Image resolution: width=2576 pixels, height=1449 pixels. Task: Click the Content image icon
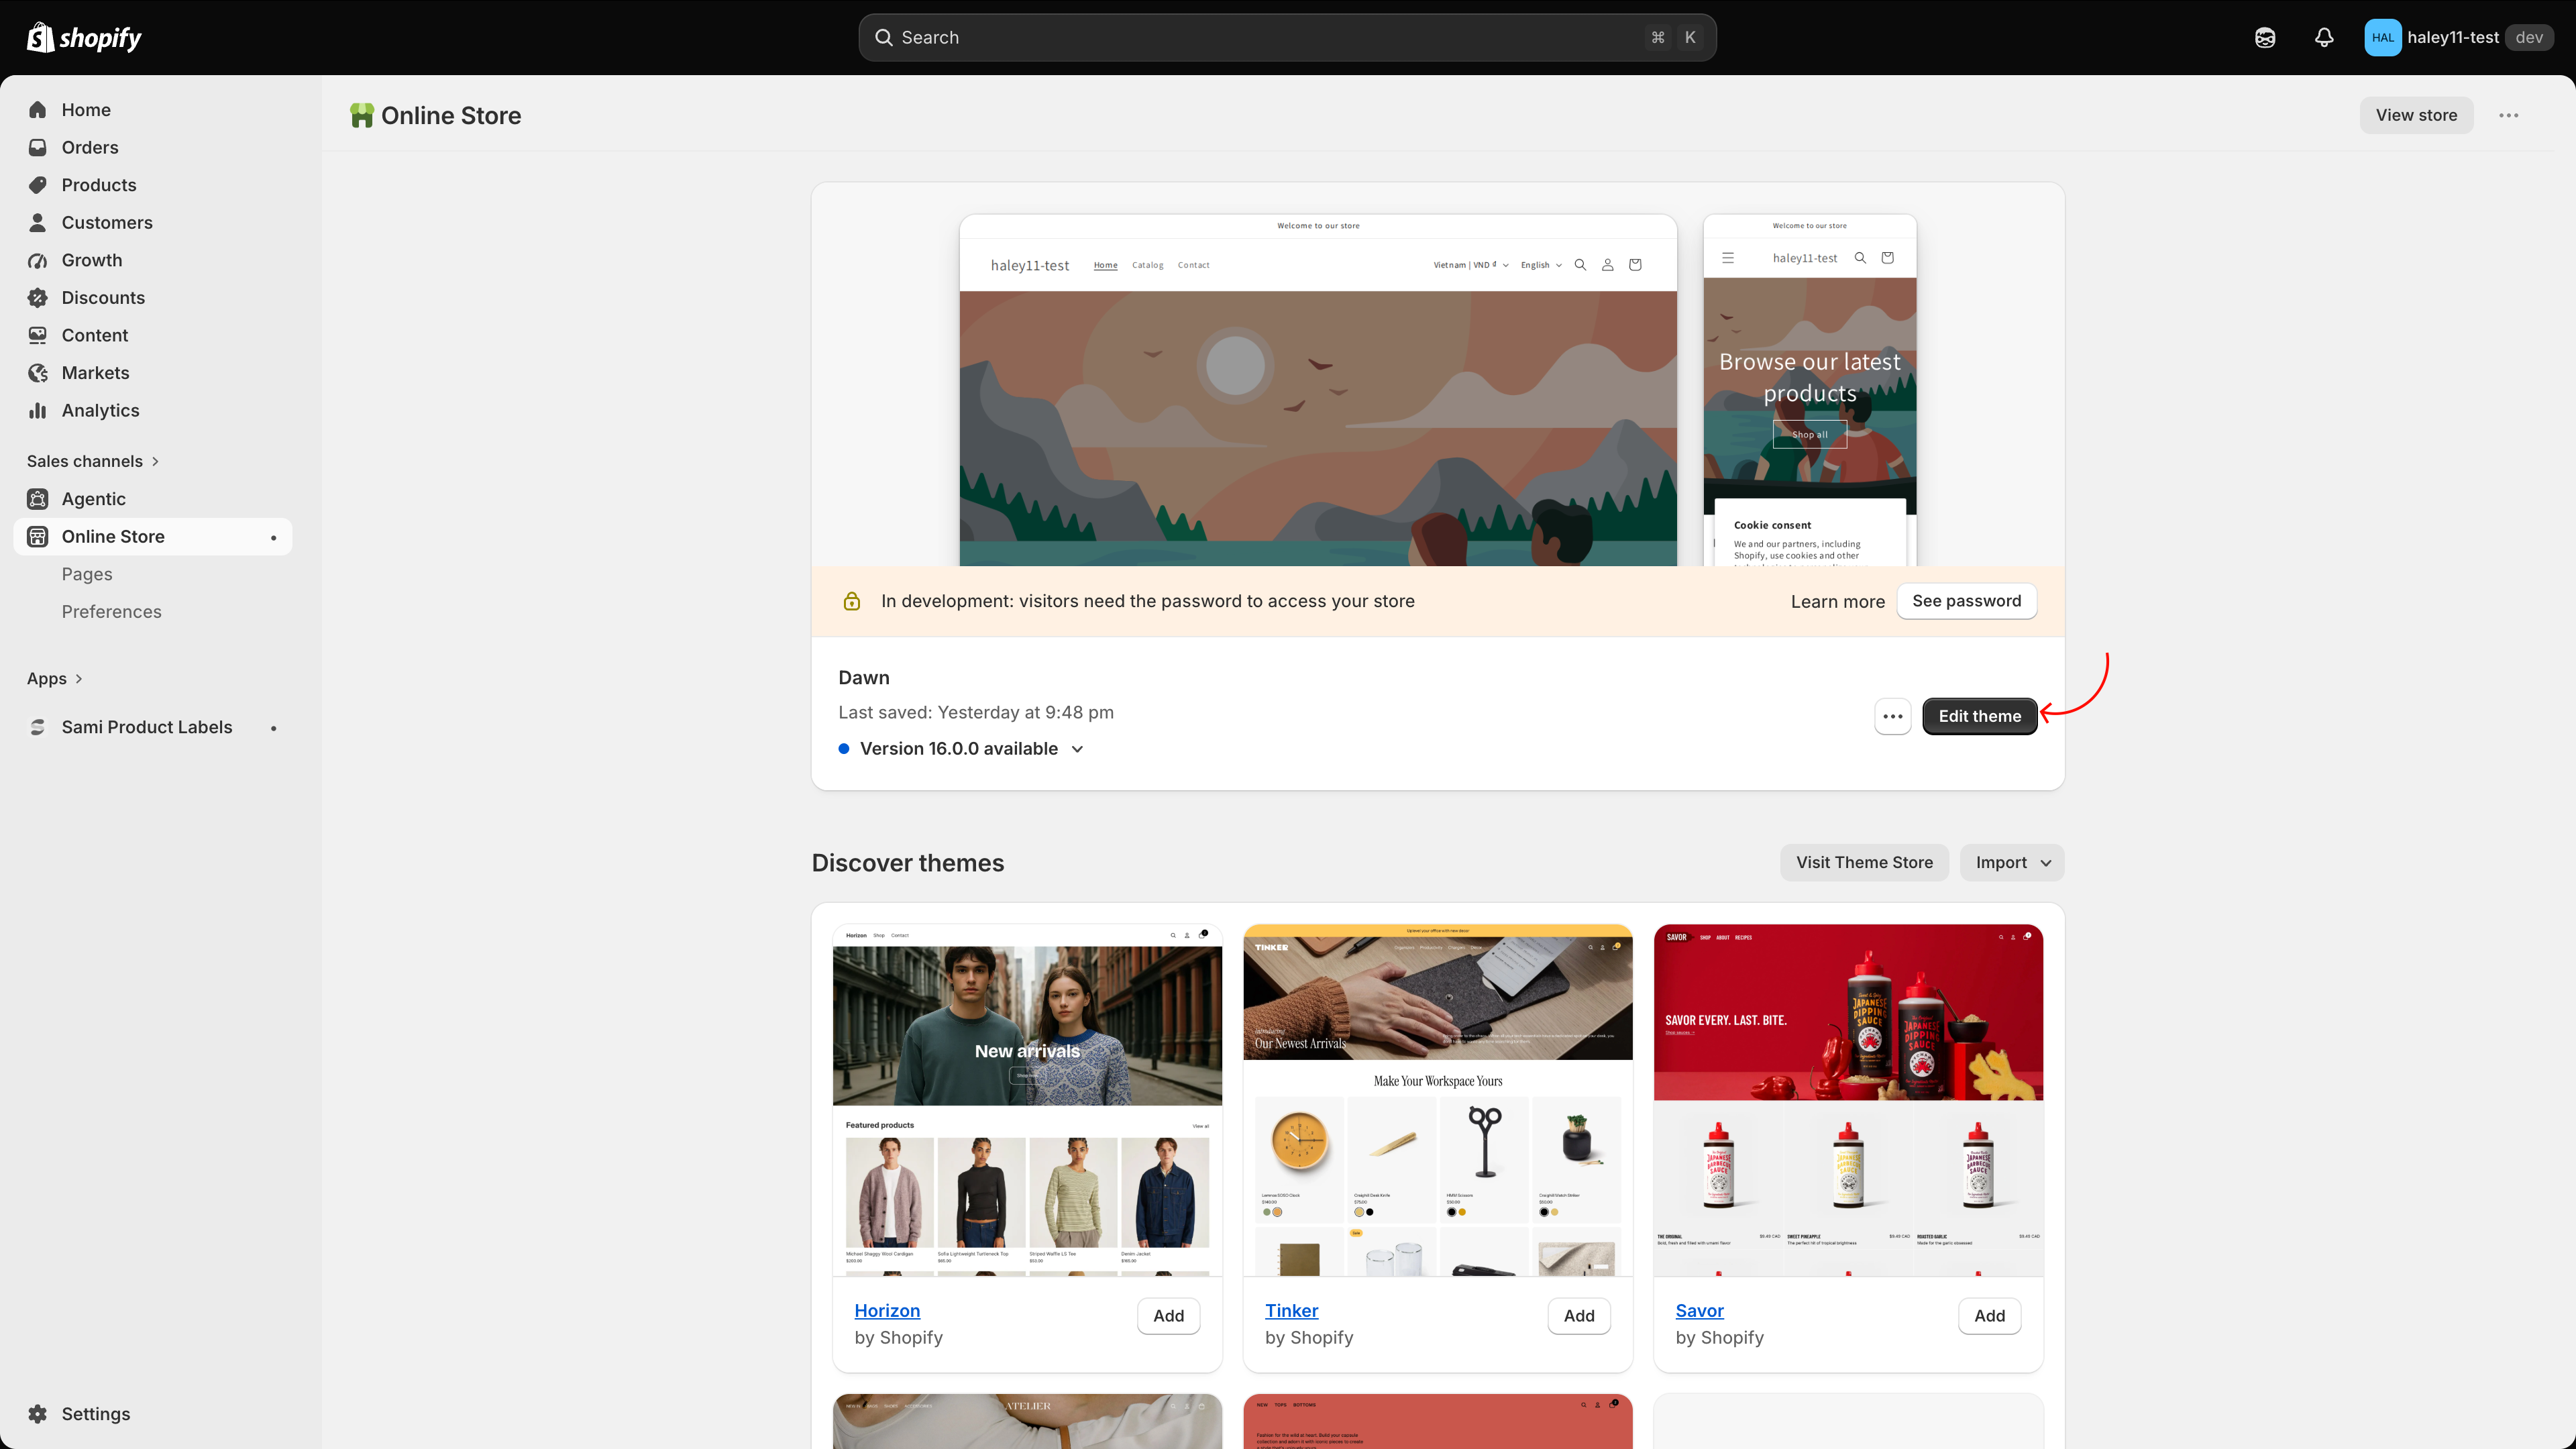(38, 335)
